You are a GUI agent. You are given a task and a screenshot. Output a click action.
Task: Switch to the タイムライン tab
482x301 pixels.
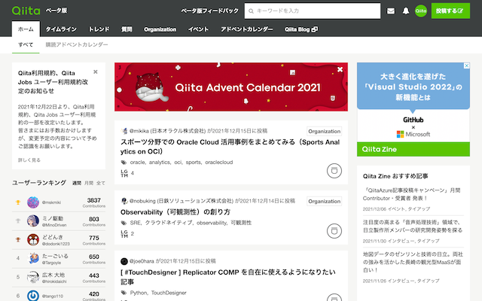[61, 29]
